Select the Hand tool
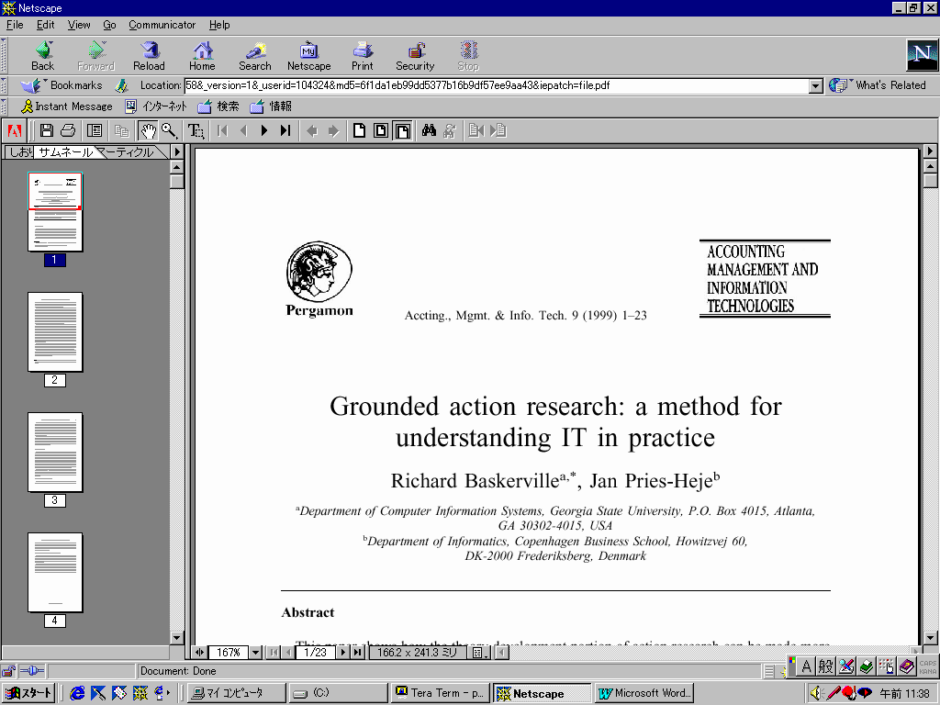940x705 pixels. [148, 130]
